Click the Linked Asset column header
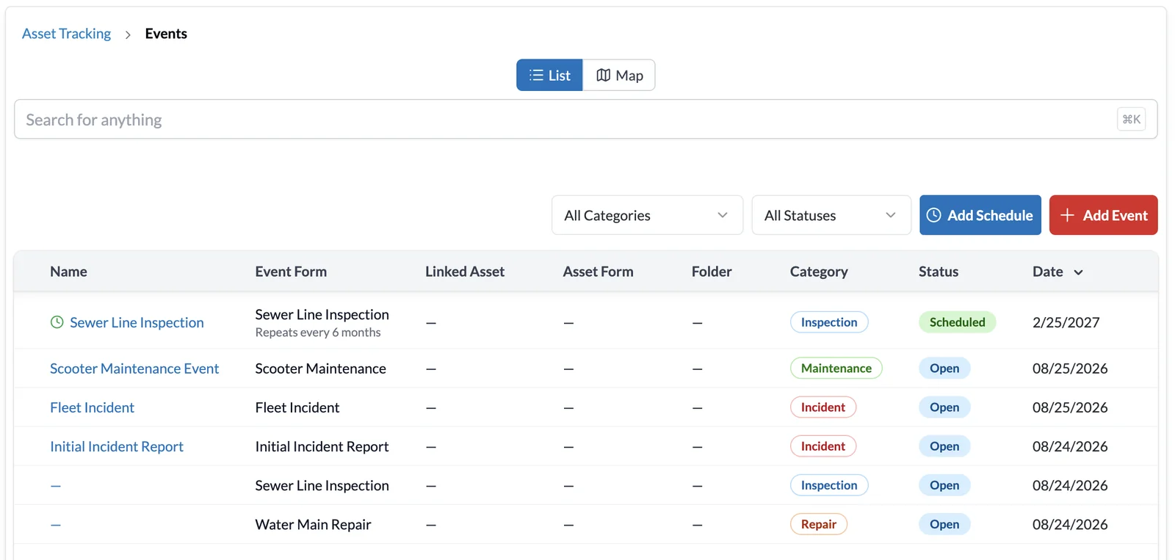The width and height of the screenshot is (1175, 560). (x=465, y=272)
